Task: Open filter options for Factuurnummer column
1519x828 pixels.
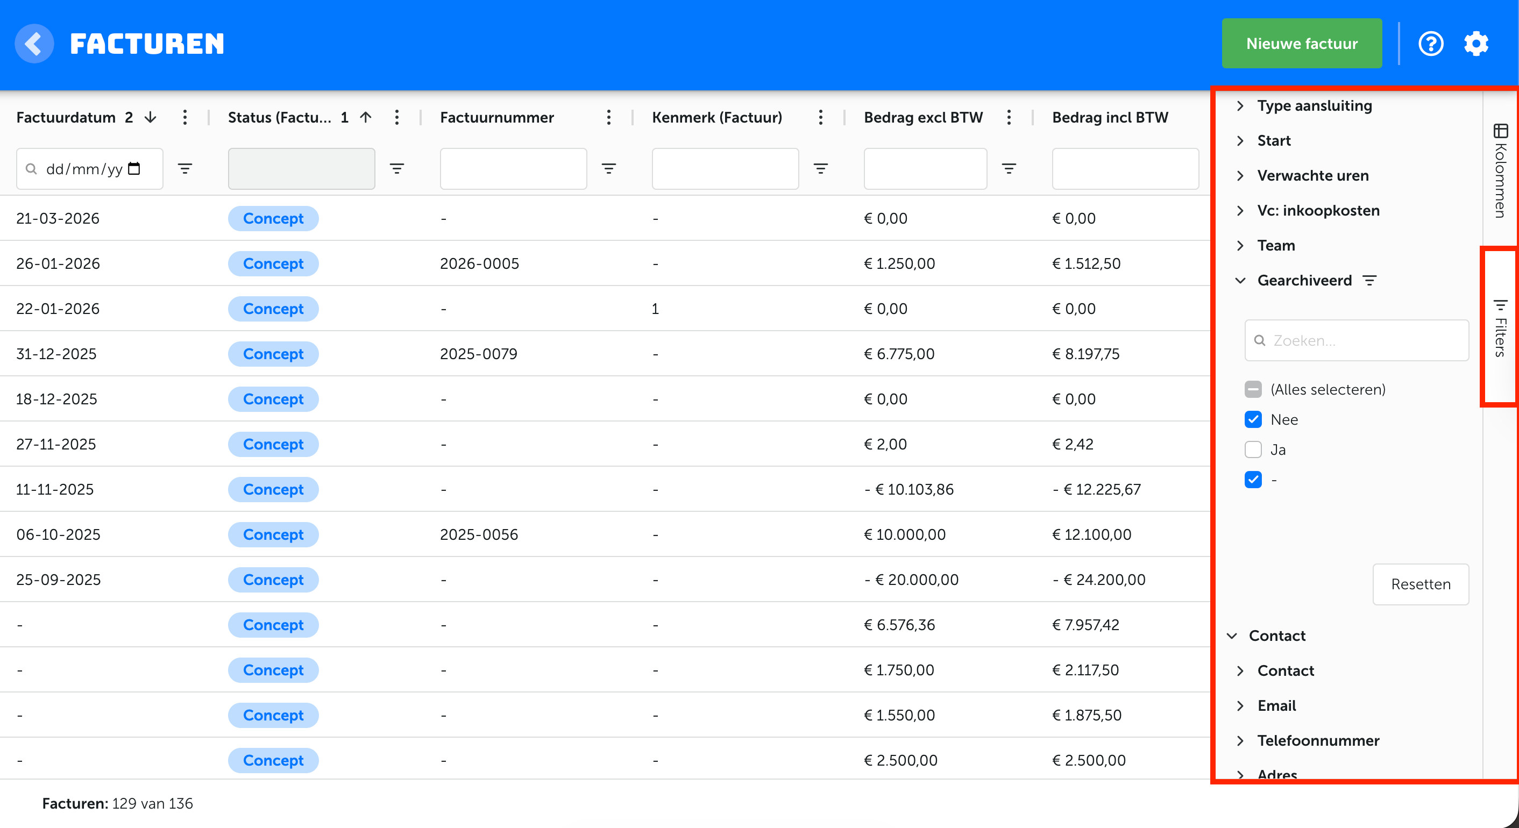Action: tap(608, 168)
